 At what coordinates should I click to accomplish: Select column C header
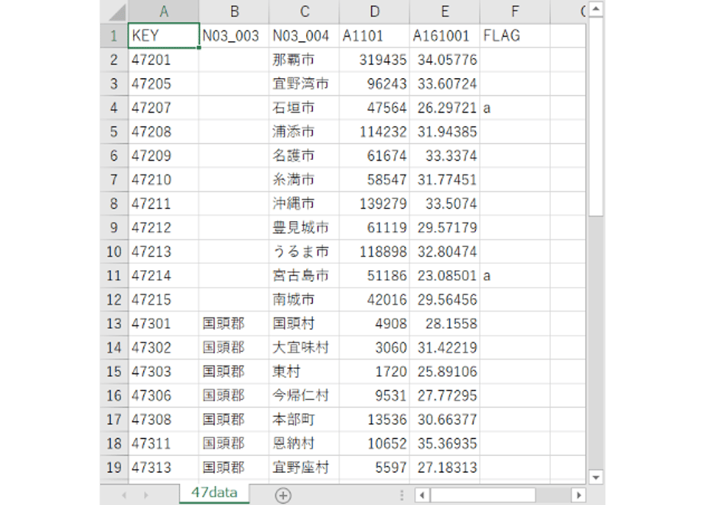coord(305,11)
